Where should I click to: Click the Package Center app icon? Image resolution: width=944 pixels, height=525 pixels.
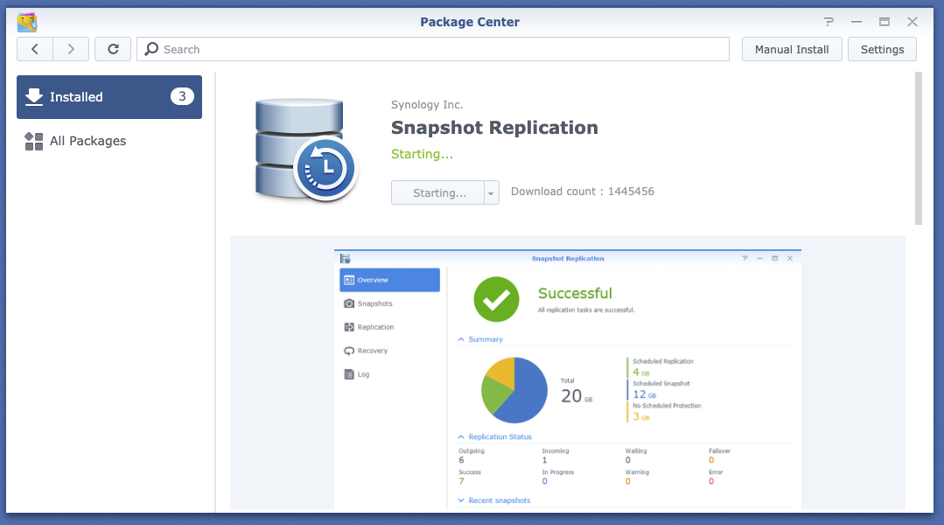pyautogui.click(x=27, y=22)
